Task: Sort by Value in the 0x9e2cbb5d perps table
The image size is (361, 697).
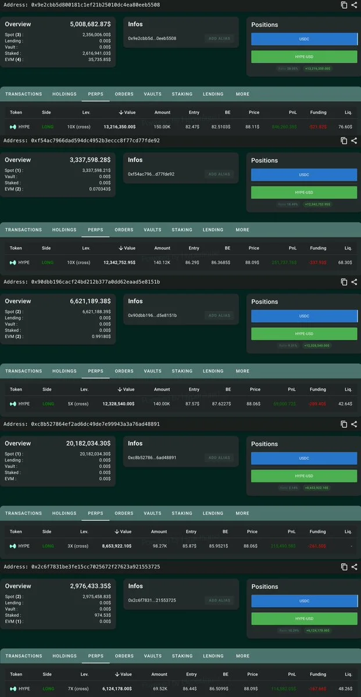Action: pos(127,112)
